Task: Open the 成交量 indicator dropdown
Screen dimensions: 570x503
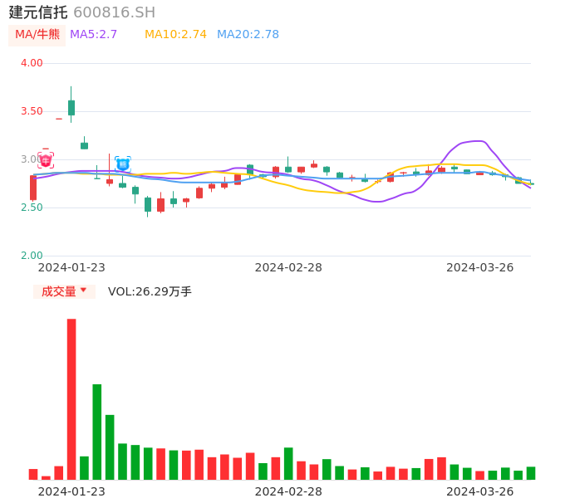Action: coord(64,291)
